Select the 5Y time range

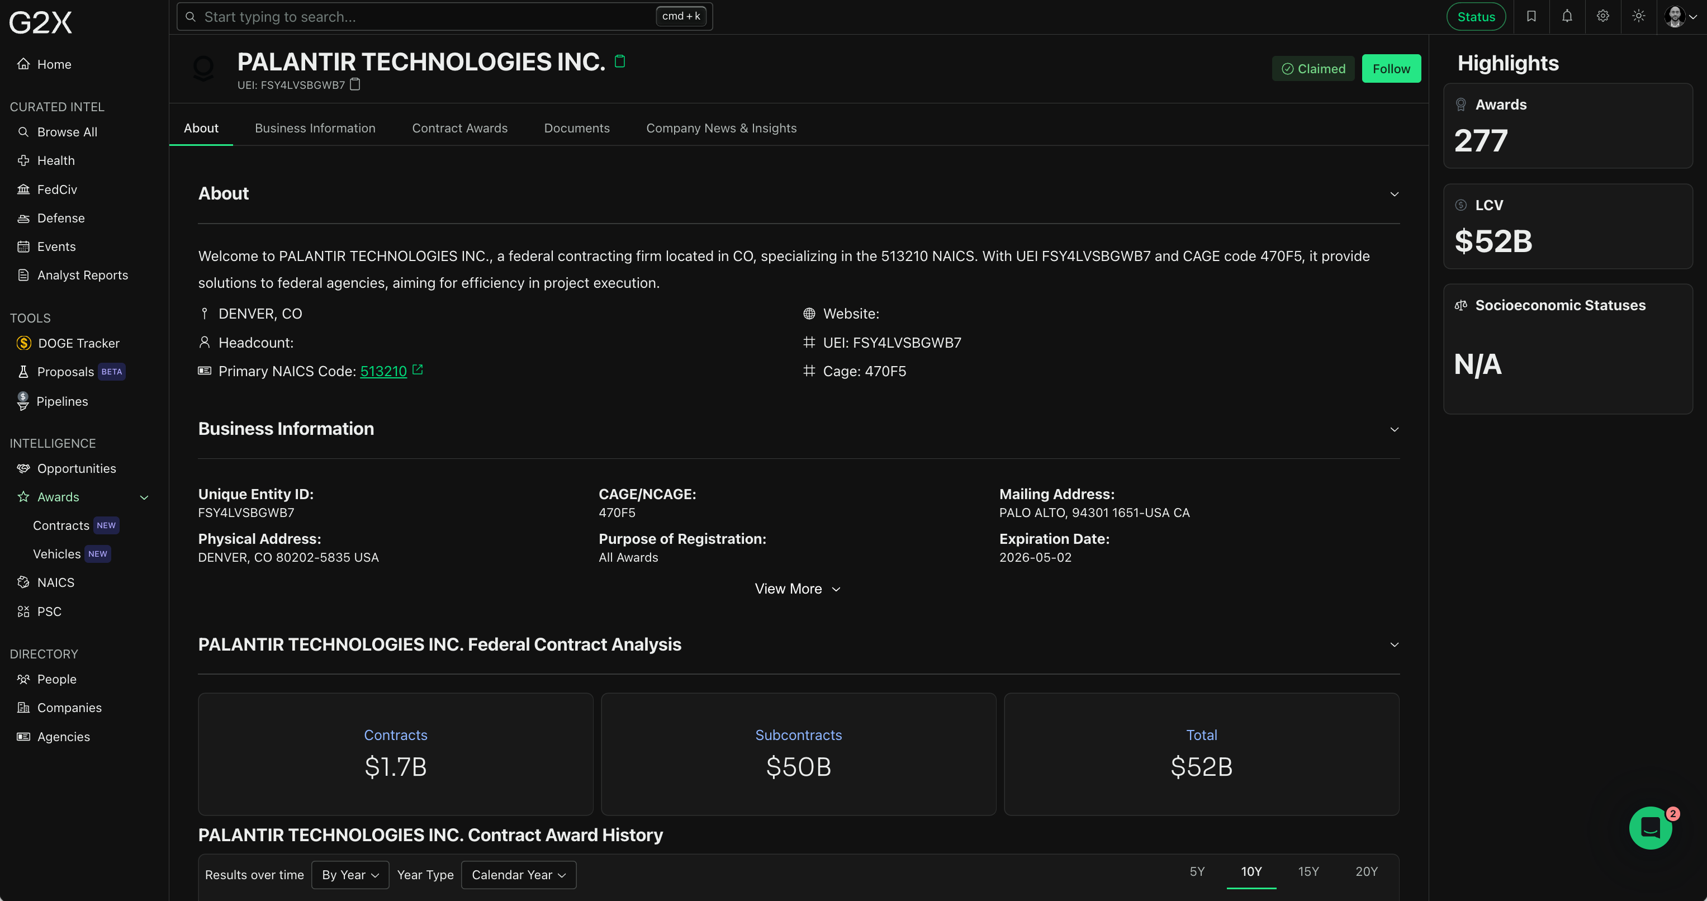point(1197,871)
